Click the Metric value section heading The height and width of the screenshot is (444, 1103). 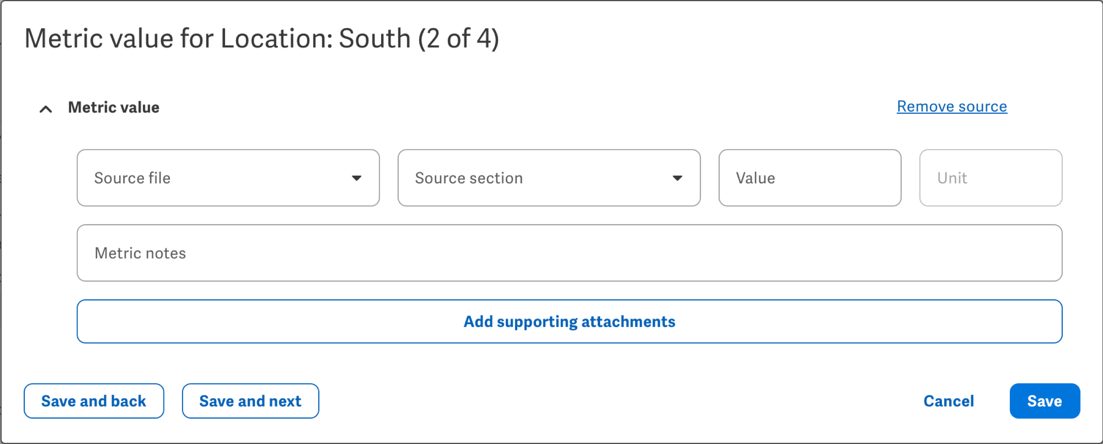point(114,107)
